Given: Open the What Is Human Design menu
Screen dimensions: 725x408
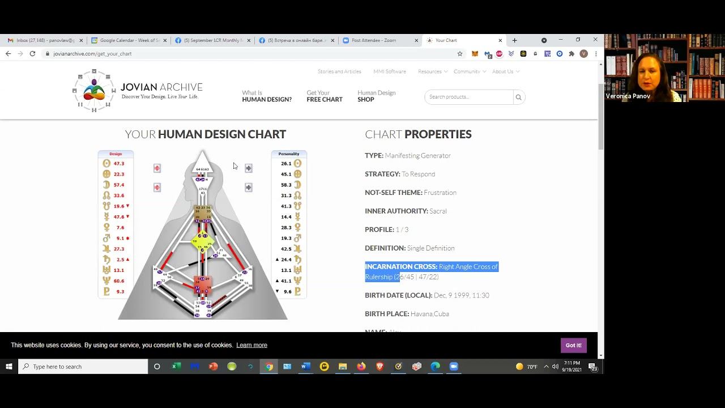Looking at the screenshot, I should (x=267, y=96).
